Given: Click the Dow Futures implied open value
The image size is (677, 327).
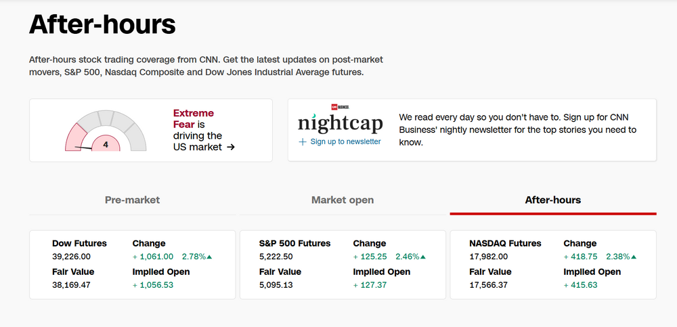Looking at the screenshot, I should pos(152,285).
